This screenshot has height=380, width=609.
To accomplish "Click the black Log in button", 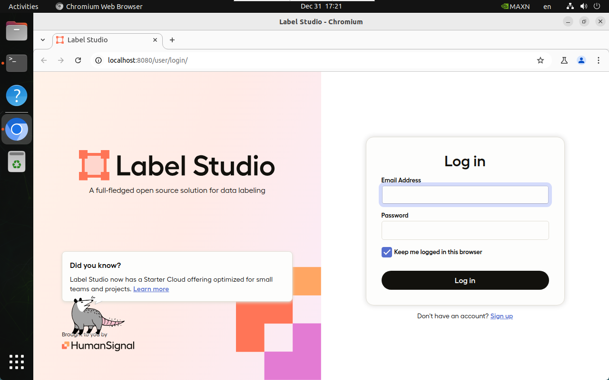I will coord(465,280).
